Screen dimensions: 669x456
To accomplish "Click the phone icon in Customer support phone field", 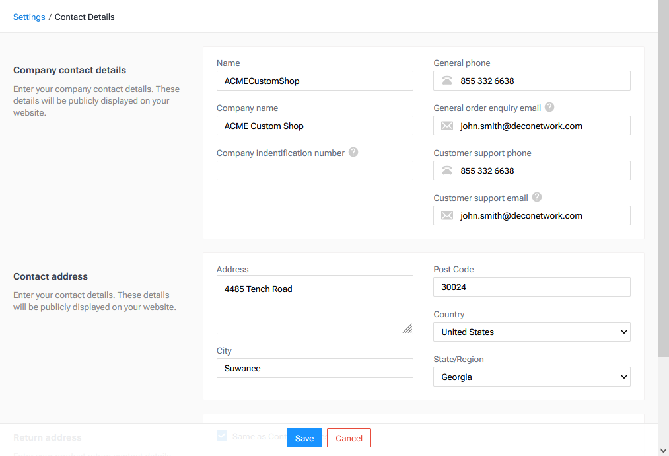I will (x=447, y=171).
